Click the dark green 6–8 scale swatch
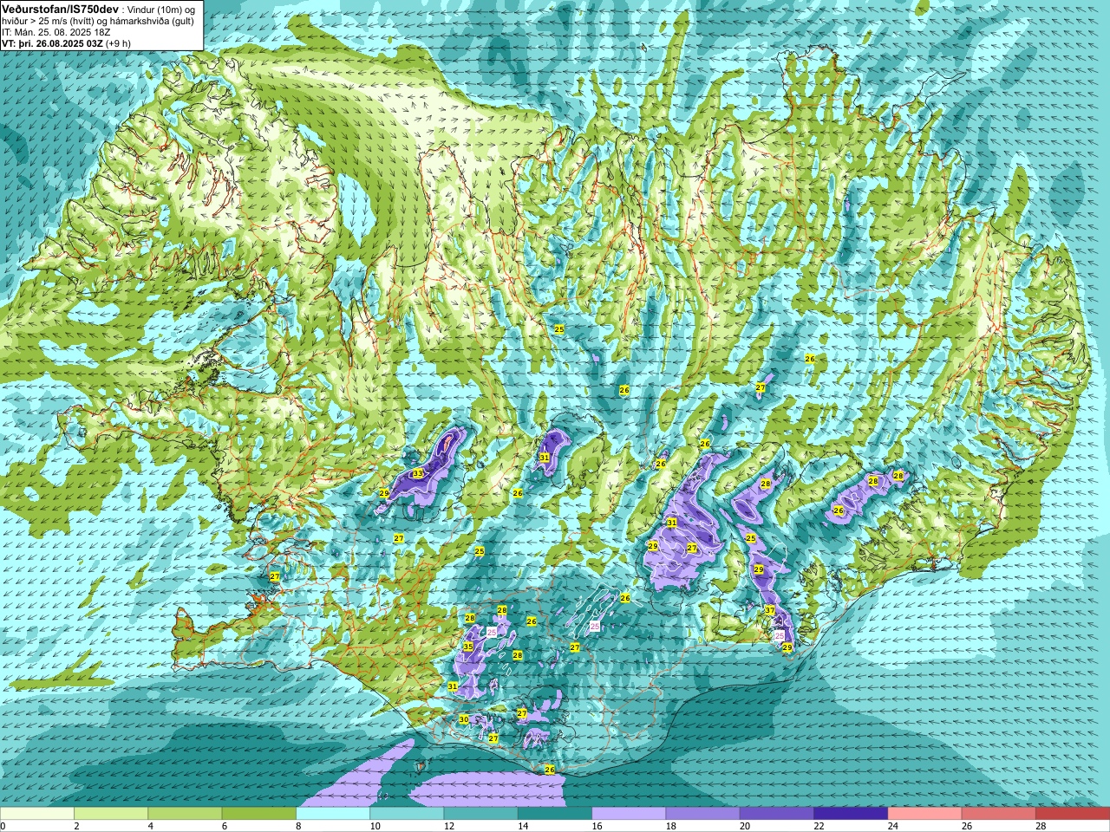 pos(259,814)
